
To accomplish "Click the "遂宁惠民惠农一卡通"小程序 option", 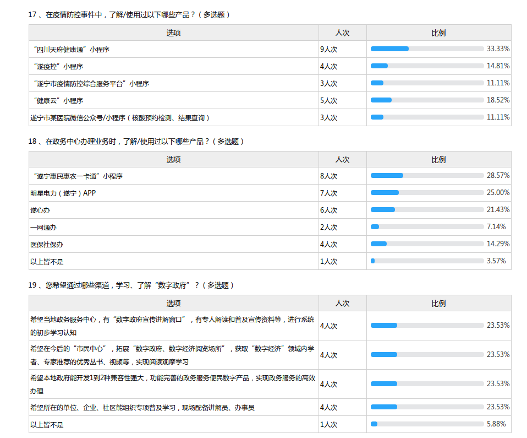I will coord(78,176).
